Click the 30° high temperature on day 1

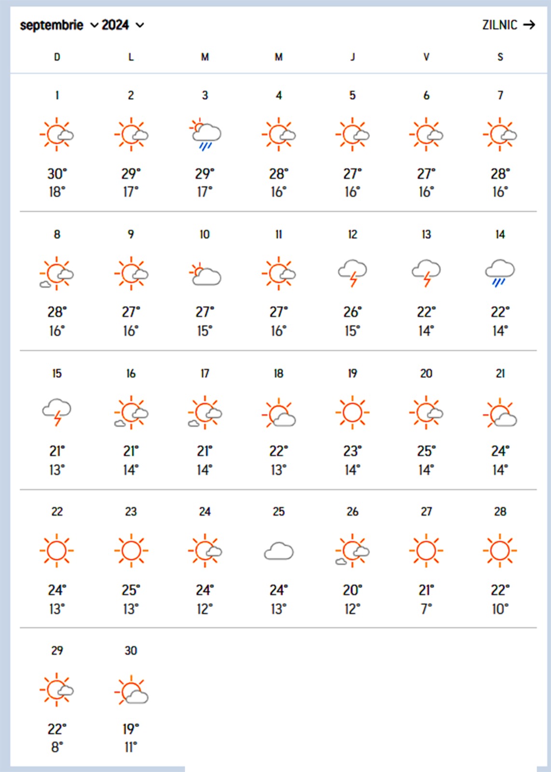point(57,174)
